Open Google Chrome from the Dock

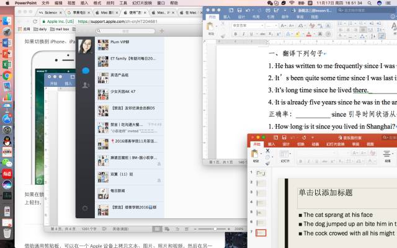tap(7, 75)
